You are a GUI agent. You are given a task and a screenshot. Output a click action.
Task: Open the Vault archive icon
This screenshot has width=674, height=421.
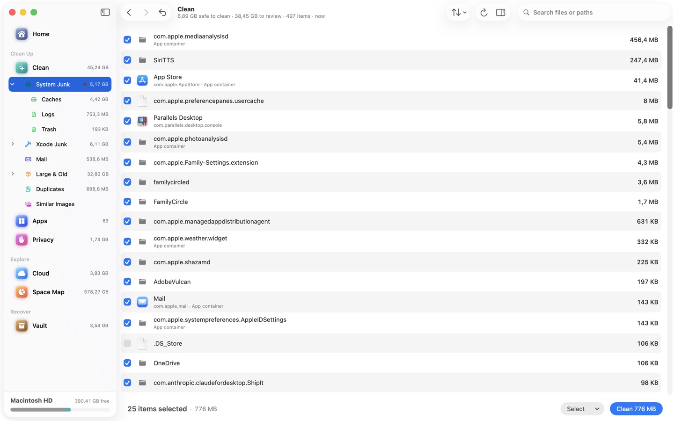click(22, 326)
